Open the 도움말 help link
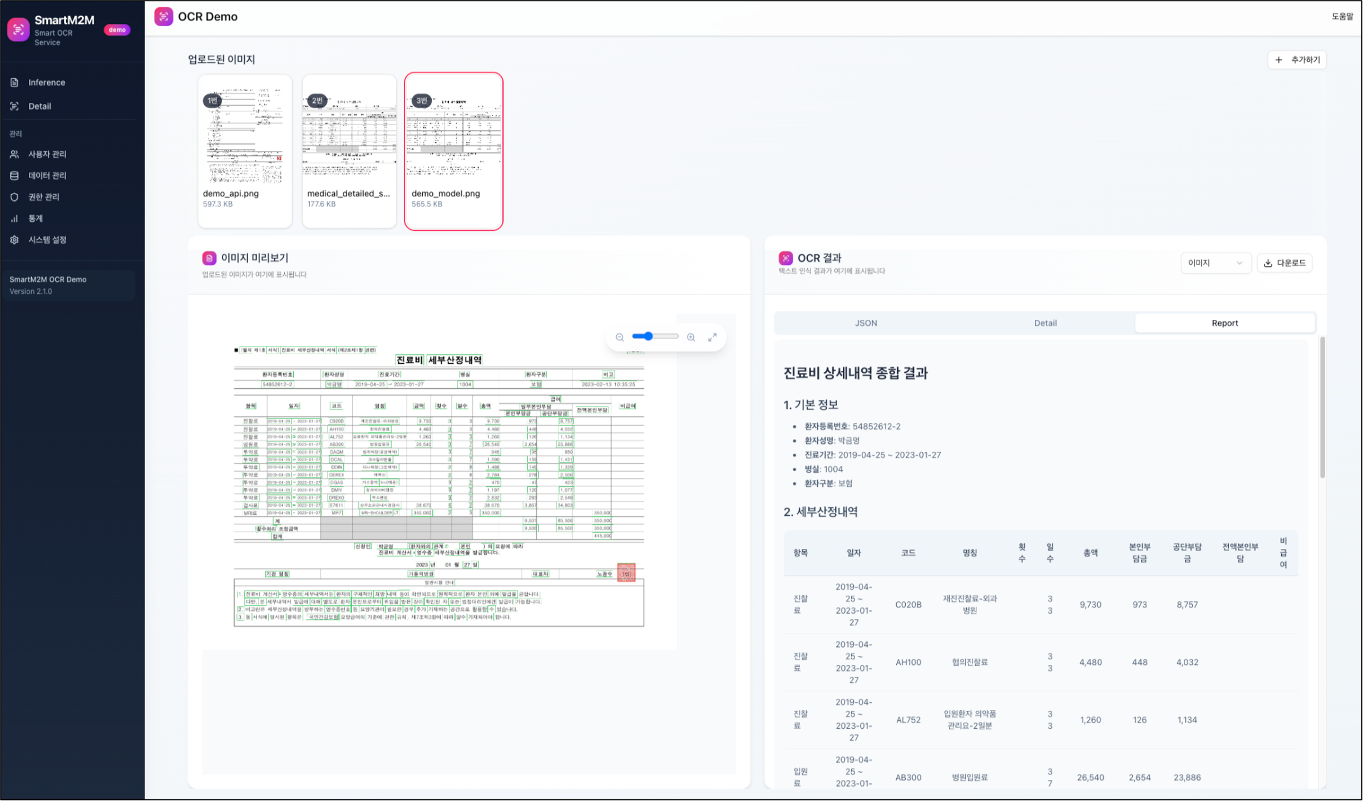The width and height of the screenshot is (1363, 801). (x=1342, y=17)
